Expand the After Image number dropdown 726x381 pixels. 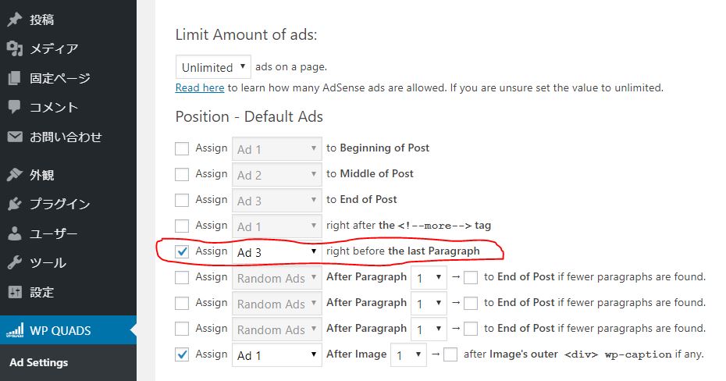pos(408,355)
